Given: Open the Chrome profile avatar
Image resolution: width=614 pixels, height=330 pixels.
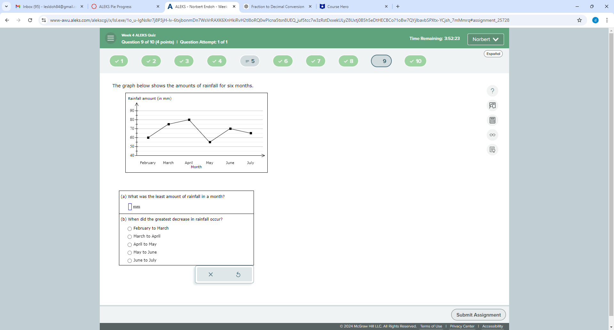Looking at the screenshot, I should (x=595, y=20).
